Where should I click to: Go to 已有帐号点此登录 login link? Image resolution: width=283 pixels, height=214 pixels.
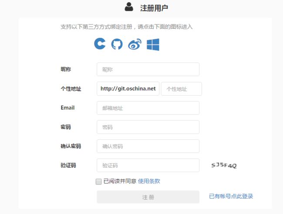[x=231, y=196]
